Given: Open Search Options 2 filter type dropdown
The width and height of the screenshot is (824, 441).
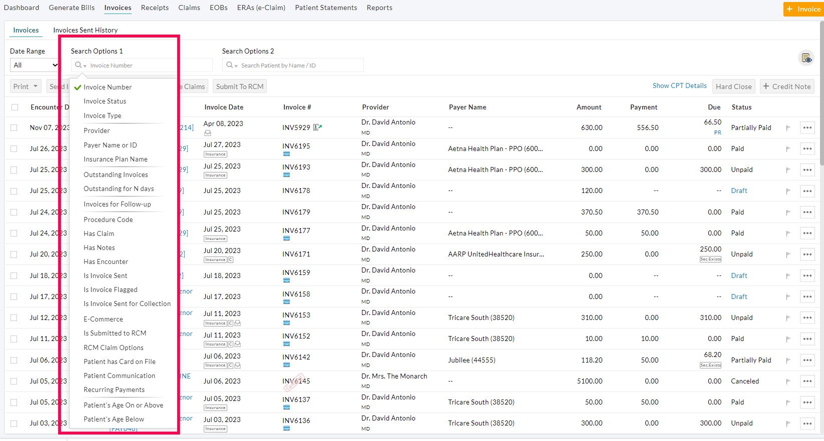Looking at the screenshot, I should [232, 65].
